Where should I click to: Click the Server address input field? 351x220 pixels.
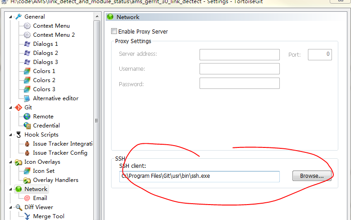coord(239,54)
